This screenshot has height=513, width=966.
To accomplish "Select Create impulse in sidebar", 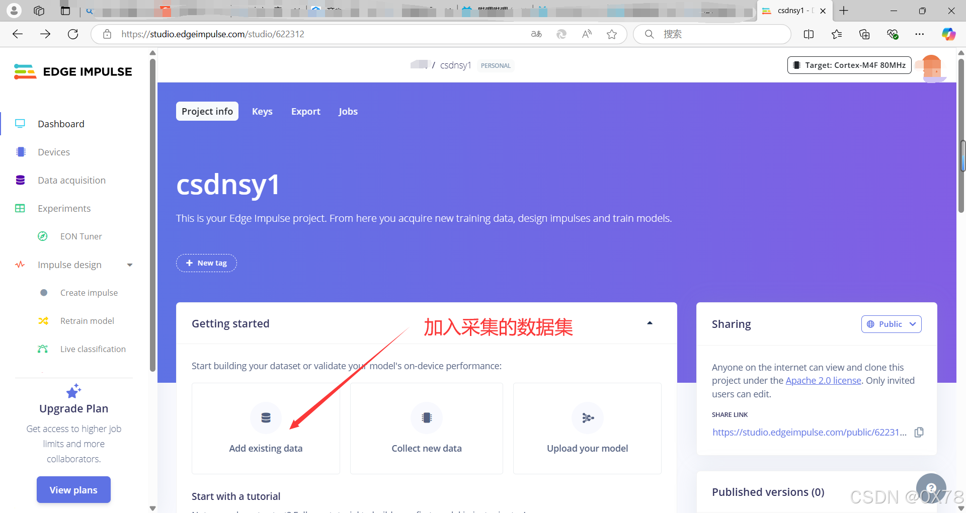I will click(x=89, y=293).
